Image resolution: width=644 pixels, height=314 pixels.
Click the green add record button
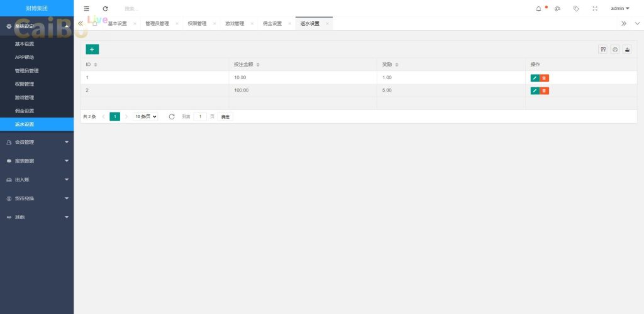(92, 49)
